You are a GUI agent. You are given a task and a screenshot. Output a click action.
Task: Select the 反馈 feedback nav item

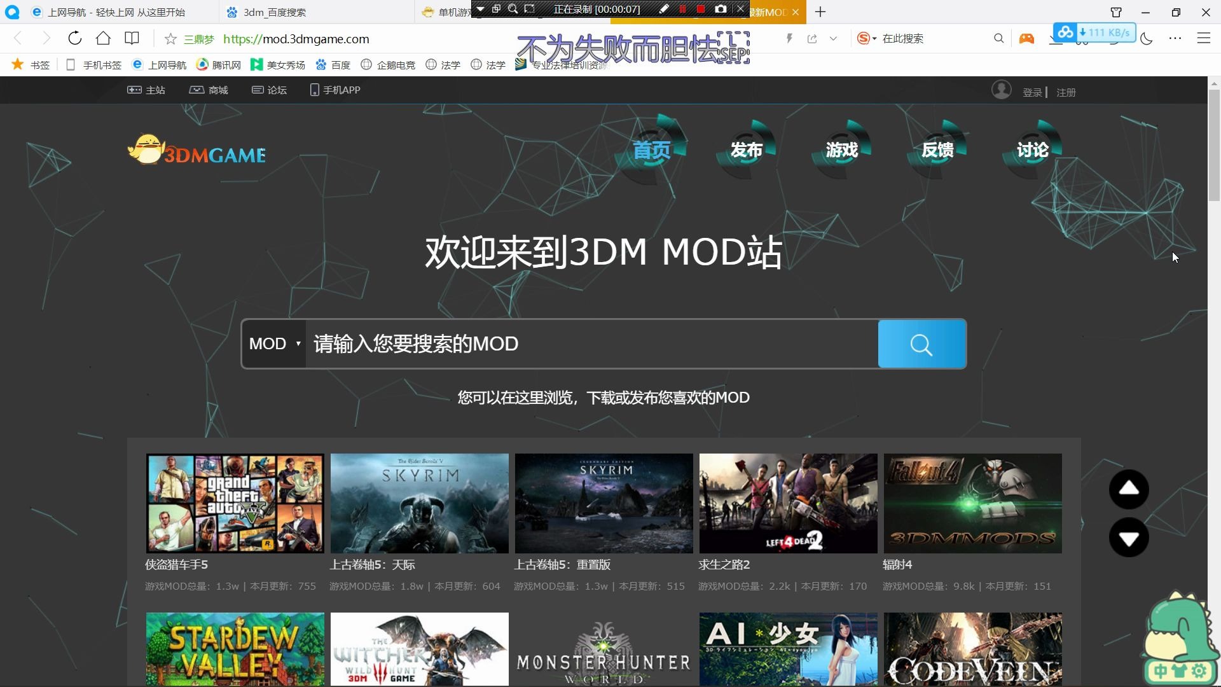coord(937,150)
